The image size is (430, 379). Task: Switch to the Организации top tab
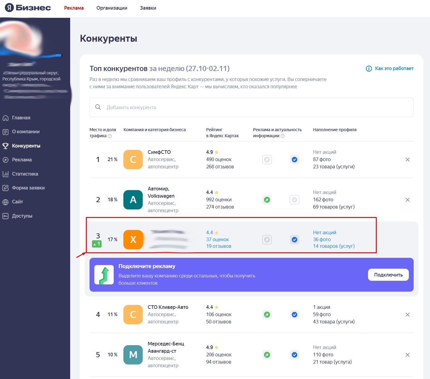coord(112,8)
